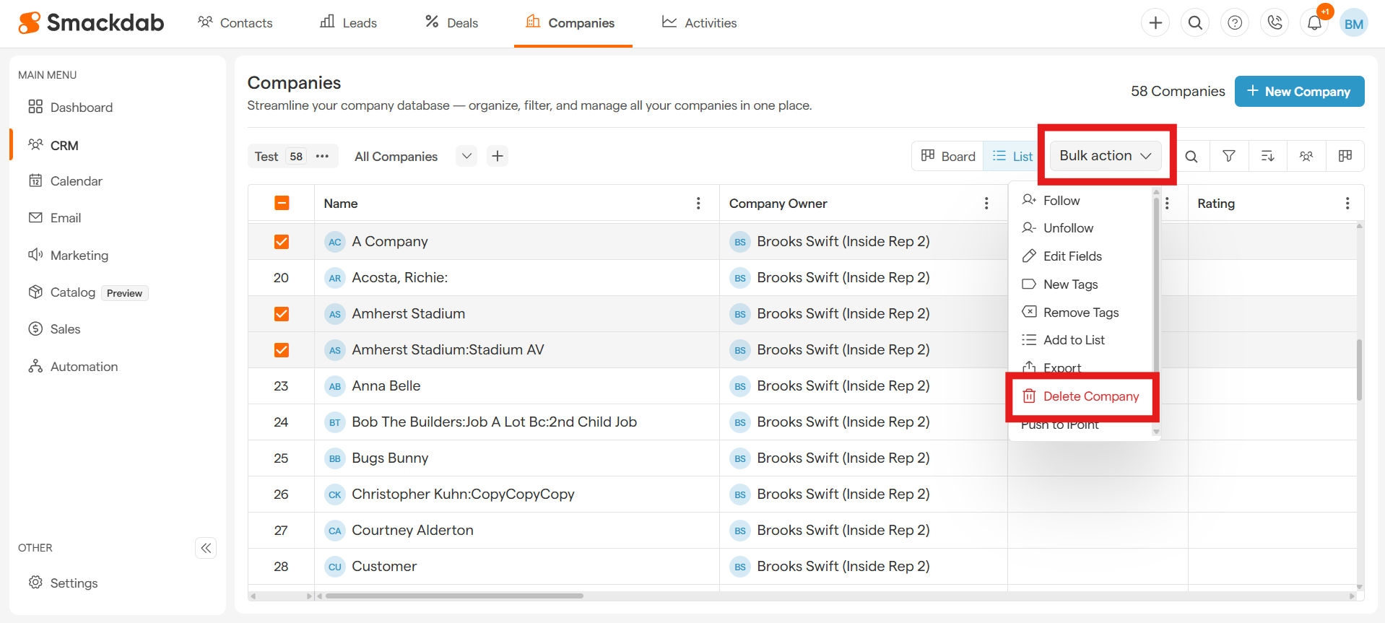Click the New Company button
Viewport: 1385px width, 623px height.
click(1298, 92)
